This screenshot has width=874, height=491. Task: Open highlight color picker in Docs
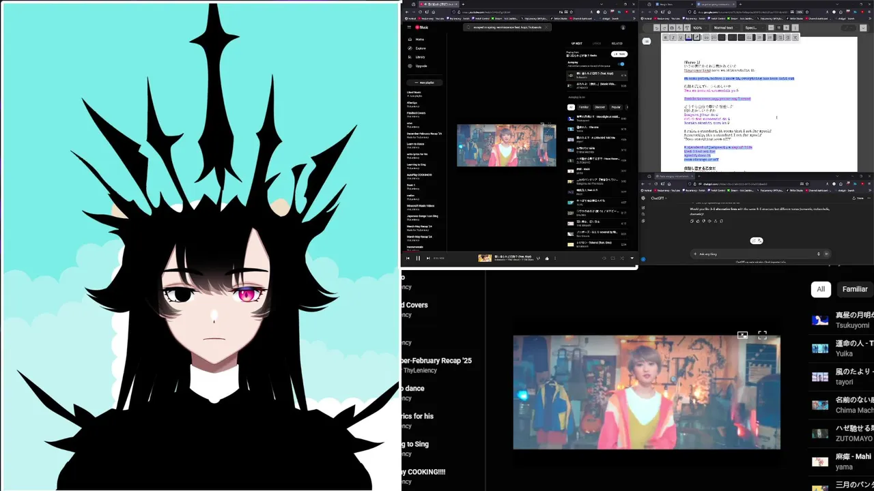point(696,38)
